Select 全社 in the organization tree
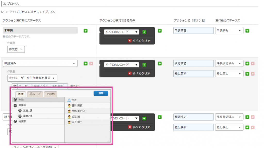Viewport: 264px width, 148px height. (x=38, y=100)
